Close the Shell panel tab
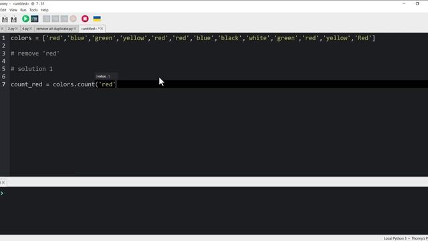Screen dimensions: 428x241 click(x=3, y=182)
